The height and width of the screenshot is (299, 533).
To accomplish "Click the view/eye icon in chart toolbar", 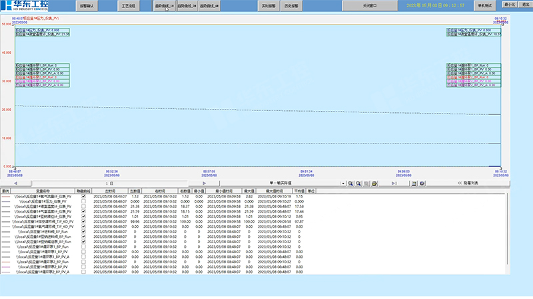I will 422,183.
